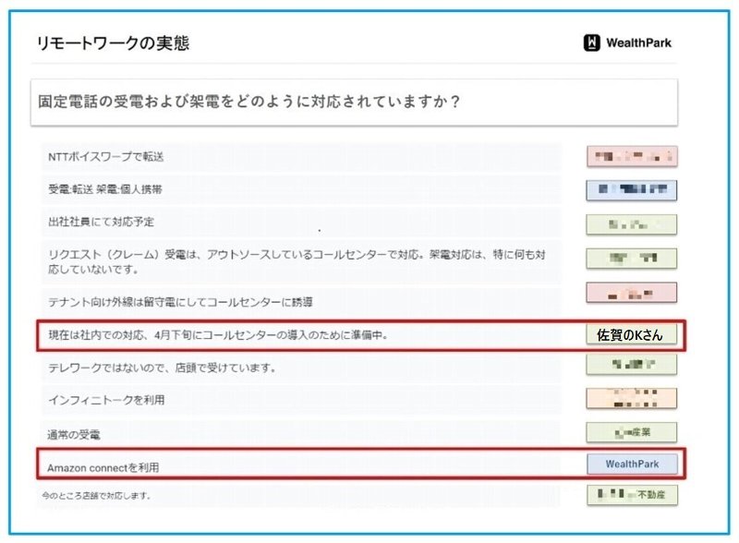Viewport: 739px width, 543px height.
Task: Select the answer 受電:転送 架電:個人携帯
Action: [104, 189]
